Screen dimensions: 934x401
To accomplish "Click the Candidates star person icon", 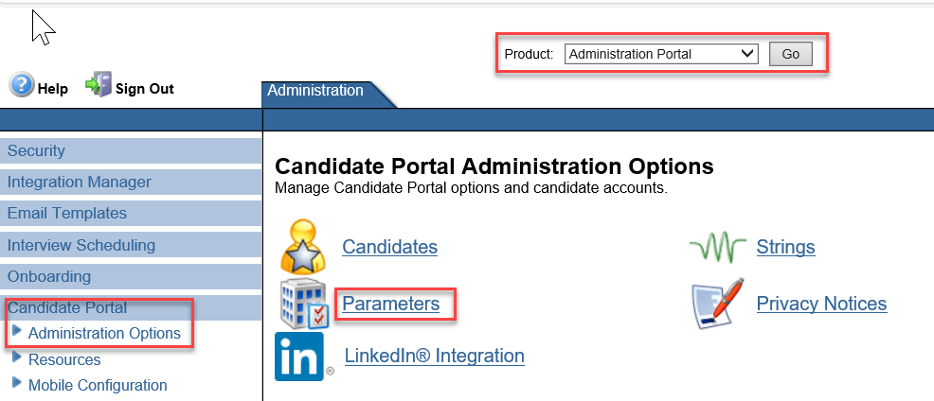I will coord(303,246).
